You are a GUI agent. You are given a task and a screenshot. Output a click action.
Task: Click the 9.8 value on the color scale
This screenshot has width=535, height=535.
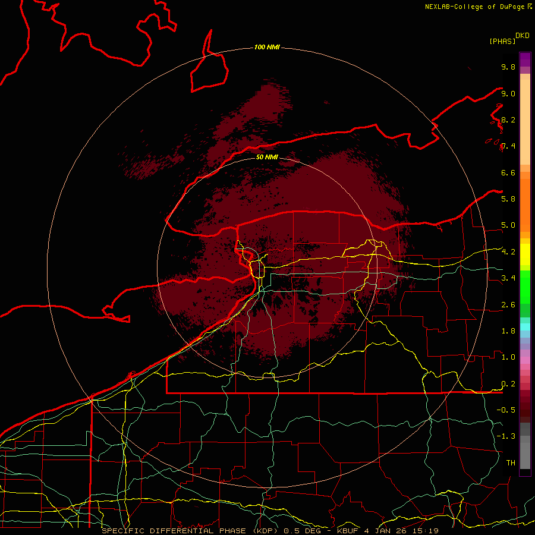point(508,67)
